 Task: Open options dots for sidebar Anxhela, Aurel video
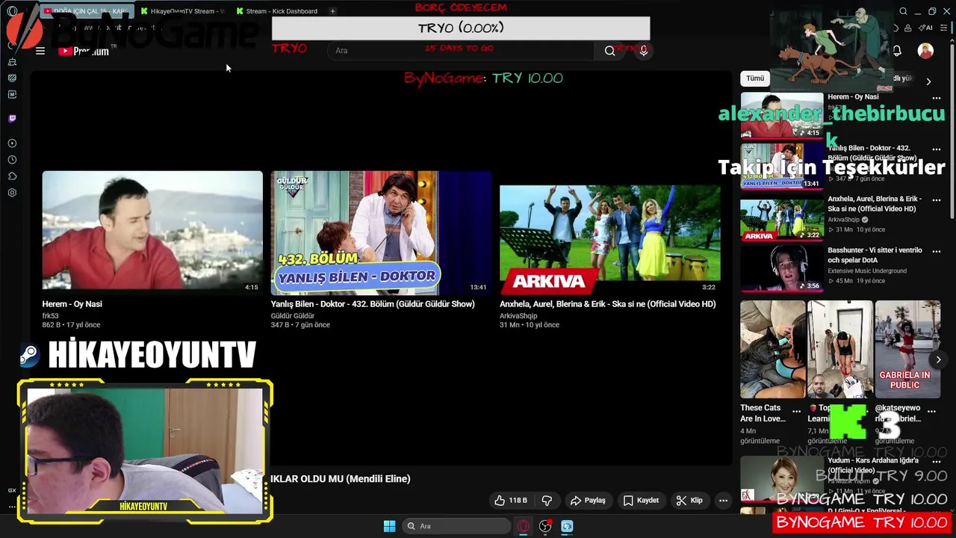[936, 200]
